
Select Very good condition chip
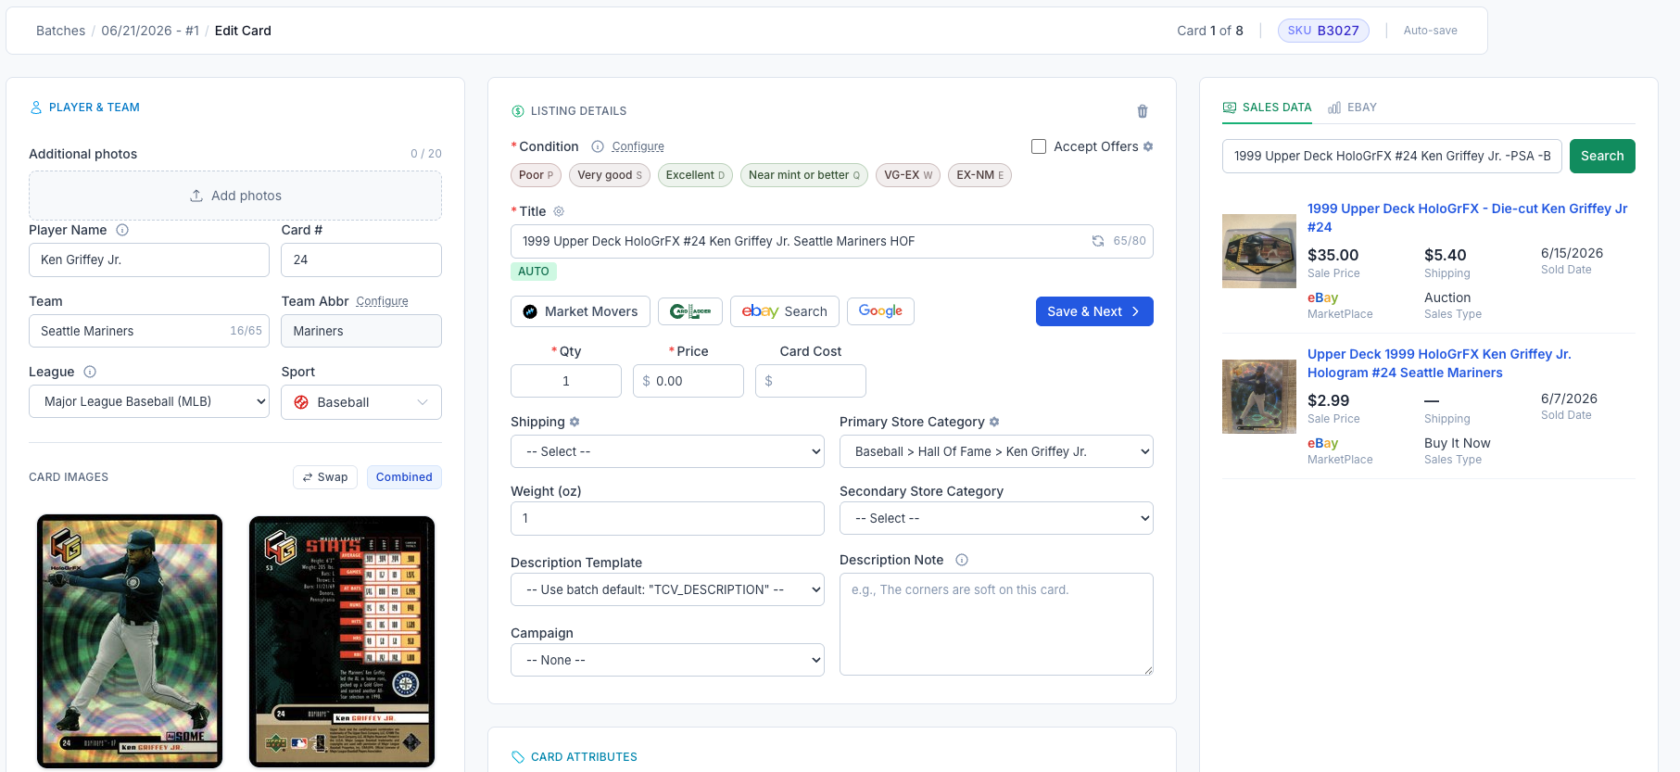tap(610, 175)
